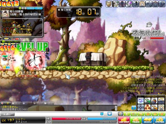This screenshot has width=166, height=124.
Task: Use the blue-hatted bird quick slot item
Action: tap(154, 101)
